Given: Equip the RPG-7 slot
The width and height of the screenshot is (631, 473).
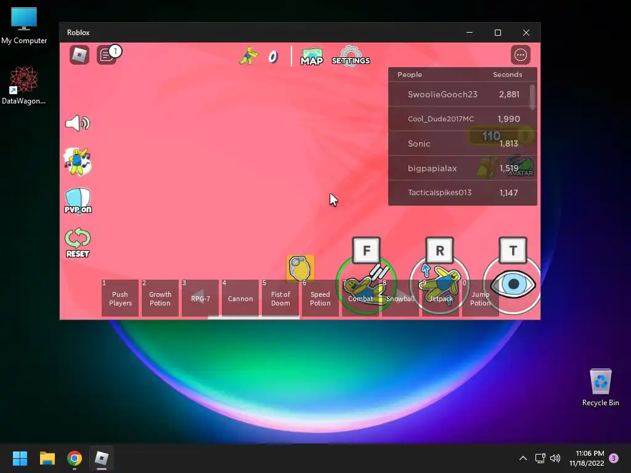Looking at the screenshot, I should tap(200, 298).
